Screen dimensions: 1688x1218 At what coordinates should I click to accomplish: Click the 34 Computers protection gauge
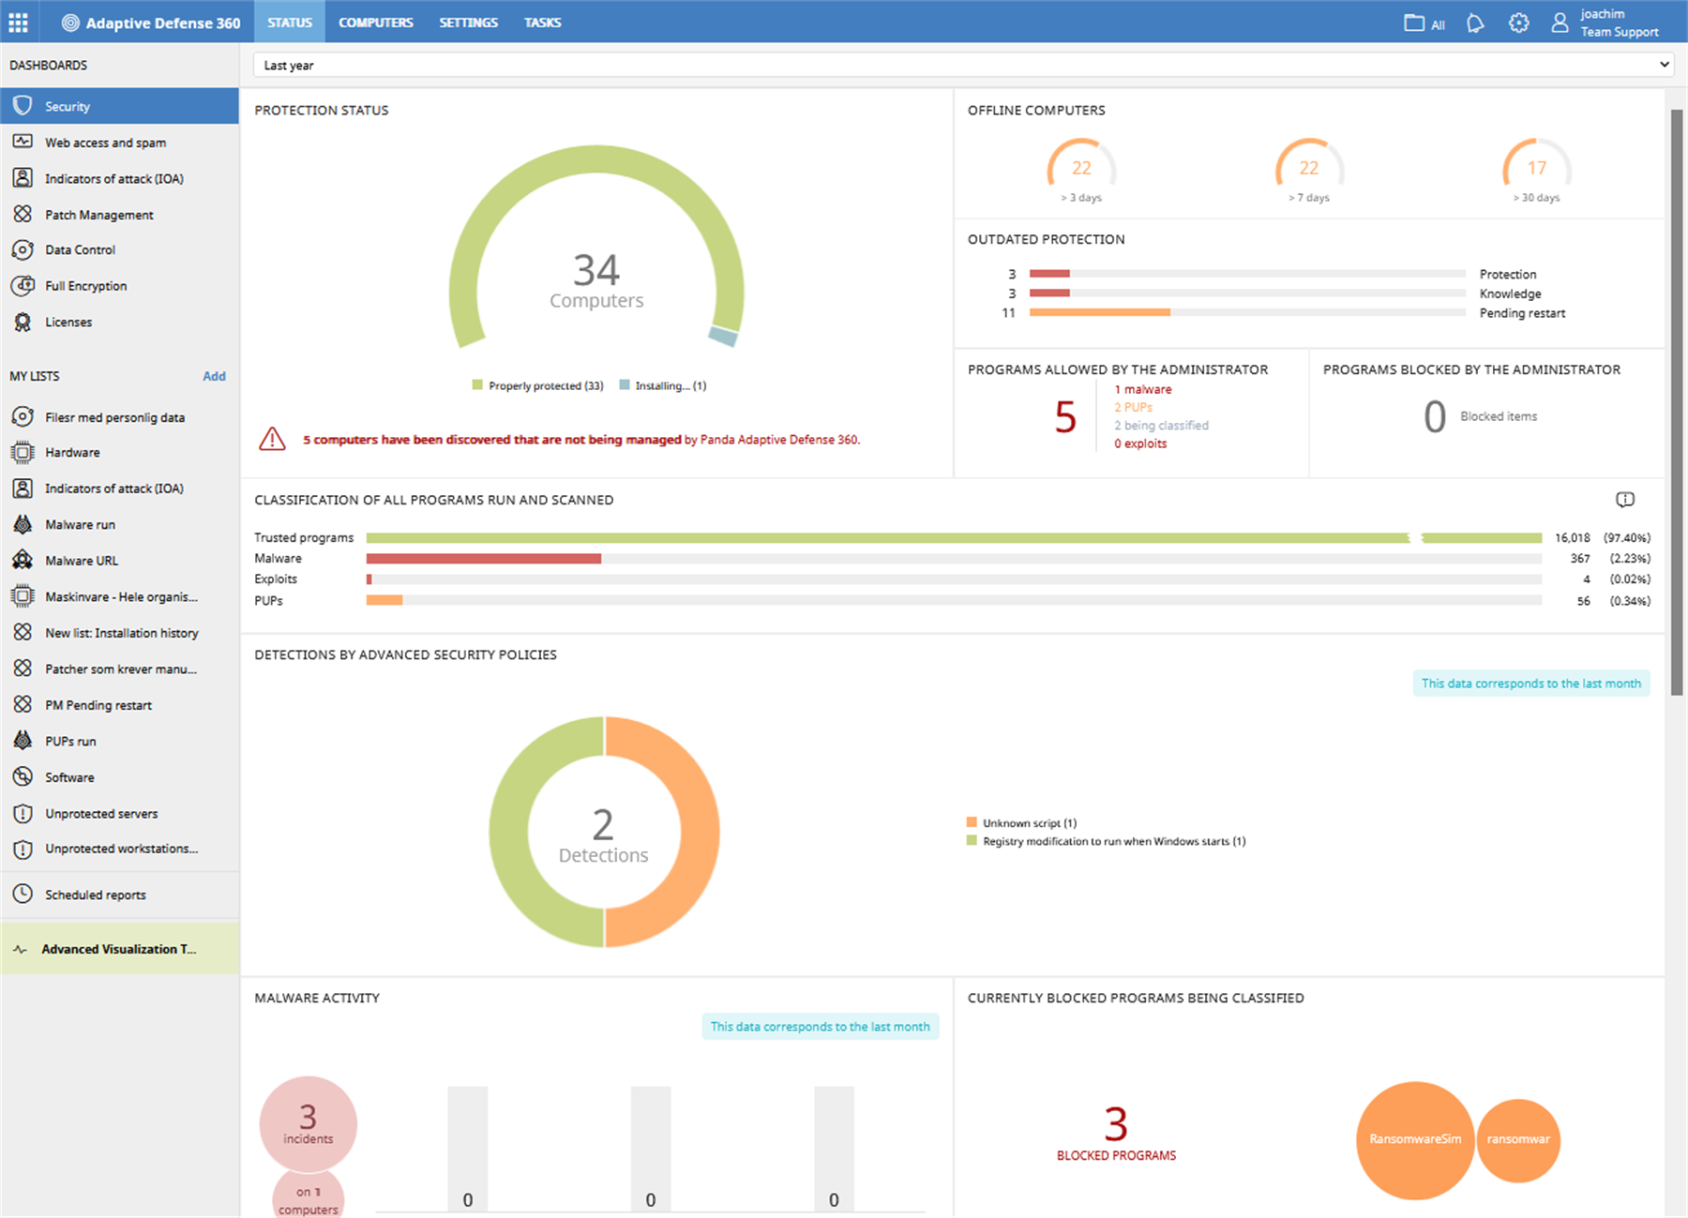point(596,248)
